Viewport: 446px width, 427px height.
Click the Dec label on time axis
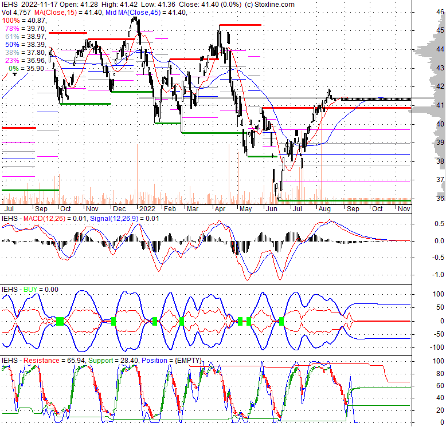tap(119, 209)
